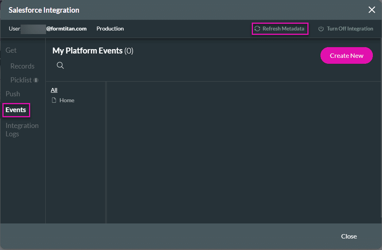Select the Events section in the sidebar
382x250 pixels.
click(x=15, y=110)
